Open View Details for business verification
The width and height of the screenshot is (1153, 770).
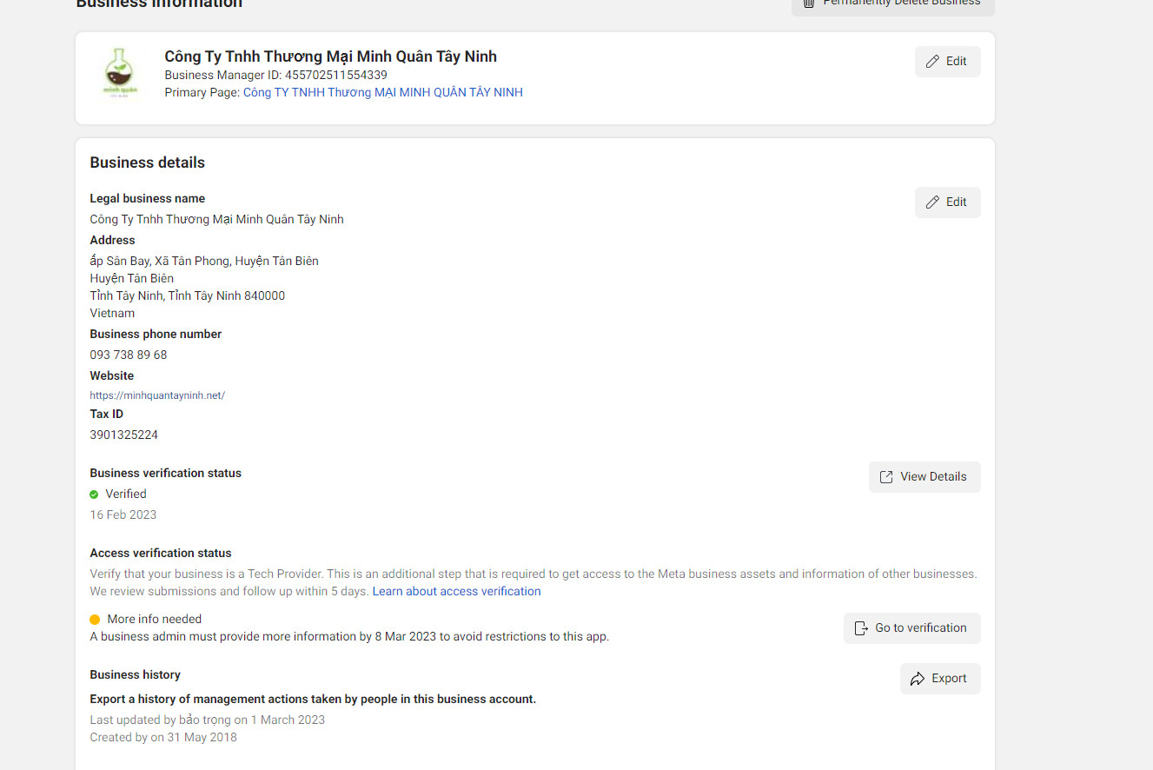924,477
